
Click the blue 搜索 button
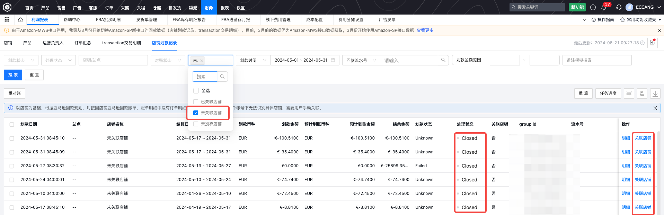coord(13,75)
